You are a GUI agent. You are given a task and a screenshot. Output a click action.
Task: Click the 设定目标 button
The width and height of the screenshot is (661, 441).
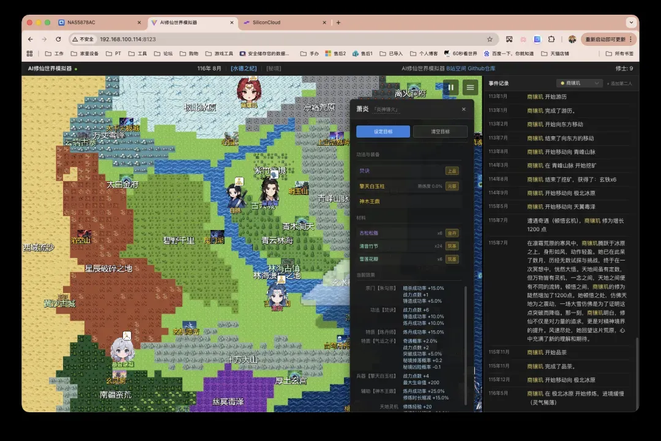[x=383, y=132]
